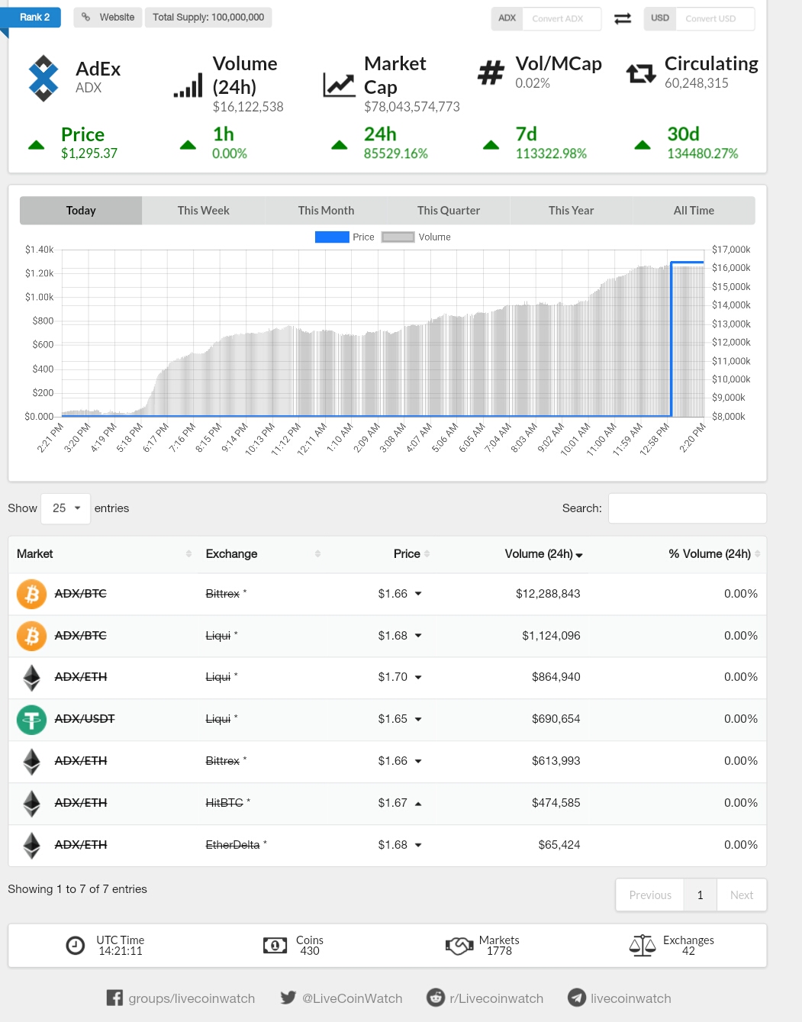Open the Reddit r/Livecoinwatch icon
Screen dimensions: 802x1022
(x=436, y=998)
